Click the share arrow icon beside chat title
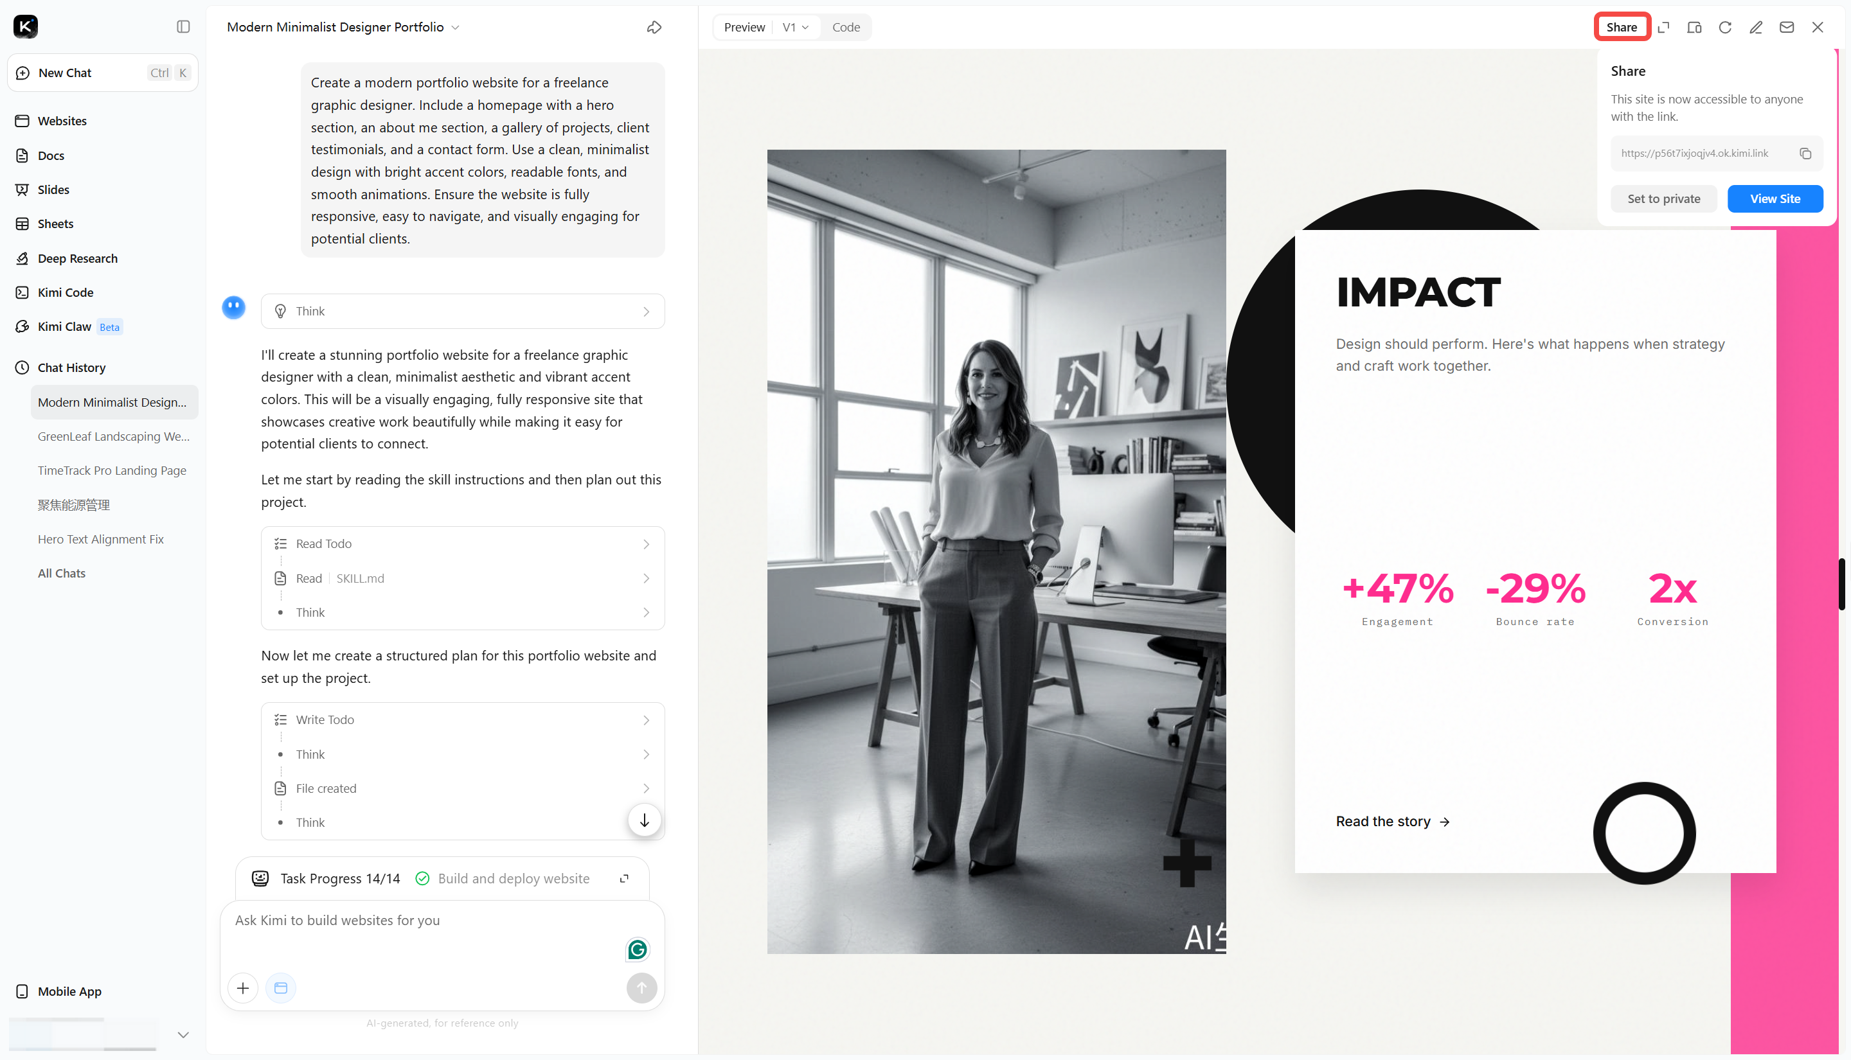The height and width of the screenshot is (1060, 1851). coord(654,27)
